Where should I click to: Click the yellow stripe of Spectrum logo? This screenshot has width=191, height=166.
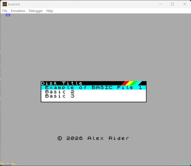(129, 83)
